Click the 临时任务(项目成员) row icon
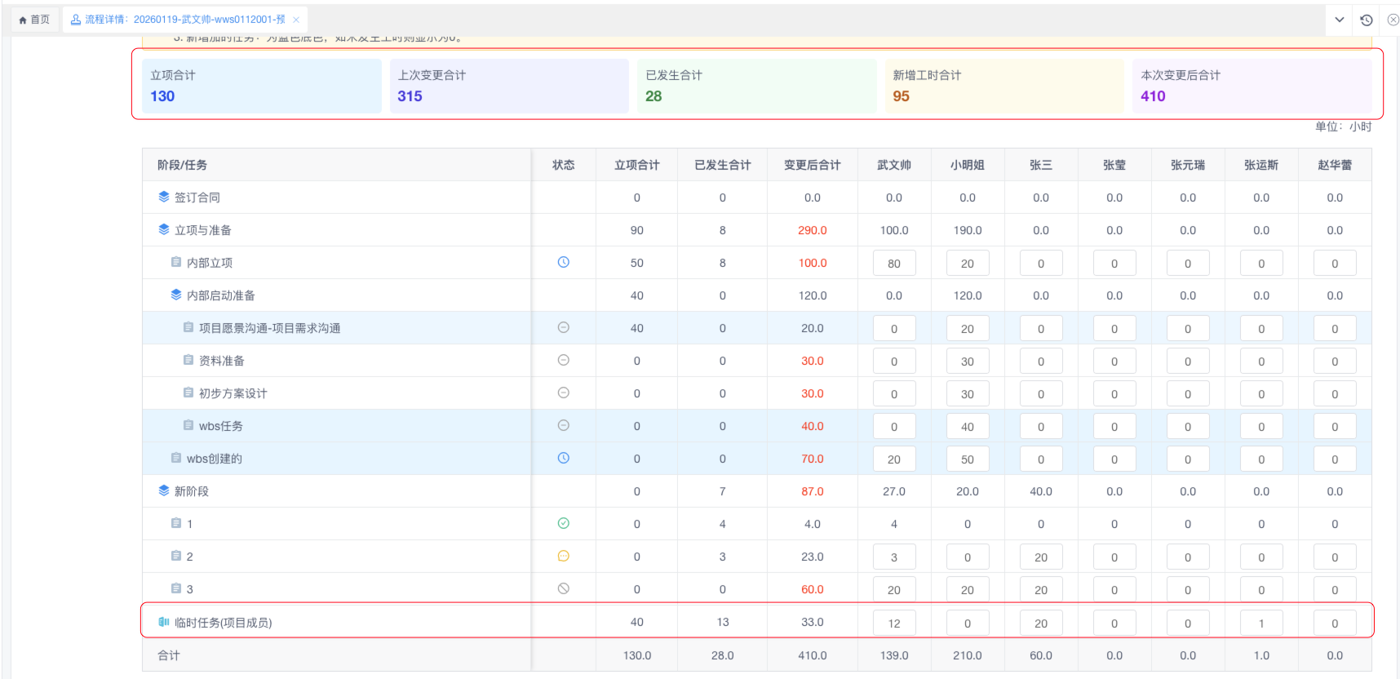The width and height of the screenshot is (1400, 679). pos(164,622)
